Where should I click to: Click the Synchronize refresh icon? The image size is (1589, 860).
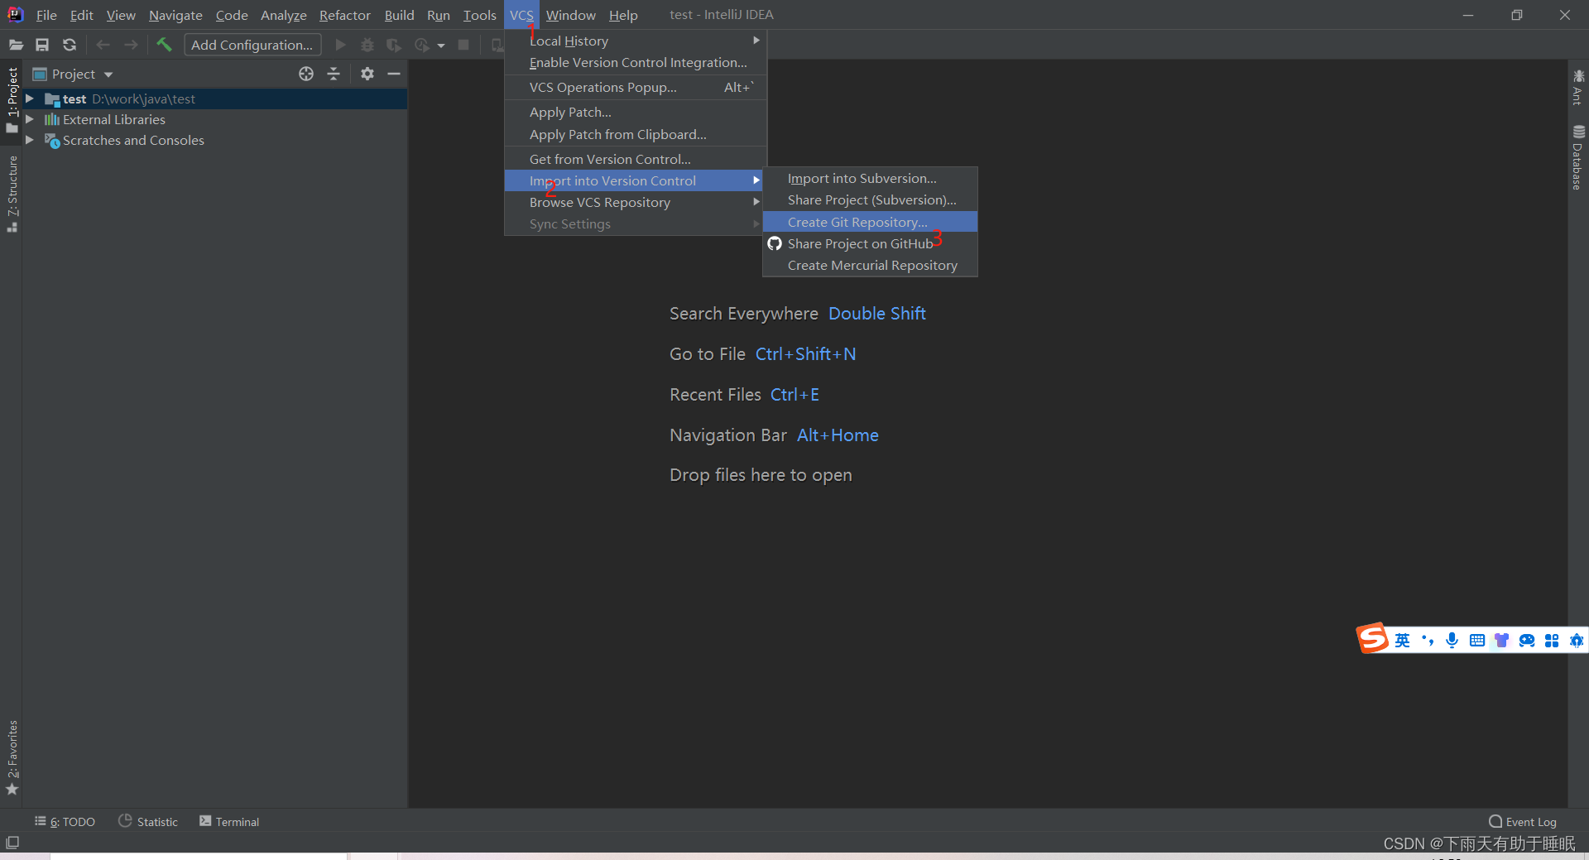click(70, 45)
